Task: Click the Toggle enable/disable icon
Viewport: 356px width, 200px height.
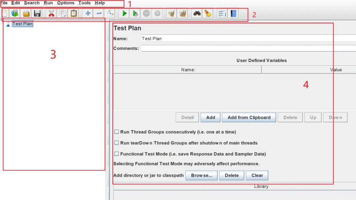Action: click(x=110, y=13)
